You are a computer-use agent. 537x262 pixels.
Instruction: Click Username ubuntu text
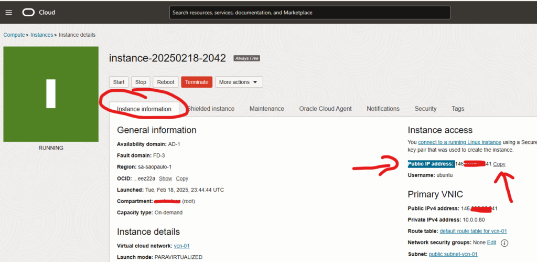tap(431, 175)
